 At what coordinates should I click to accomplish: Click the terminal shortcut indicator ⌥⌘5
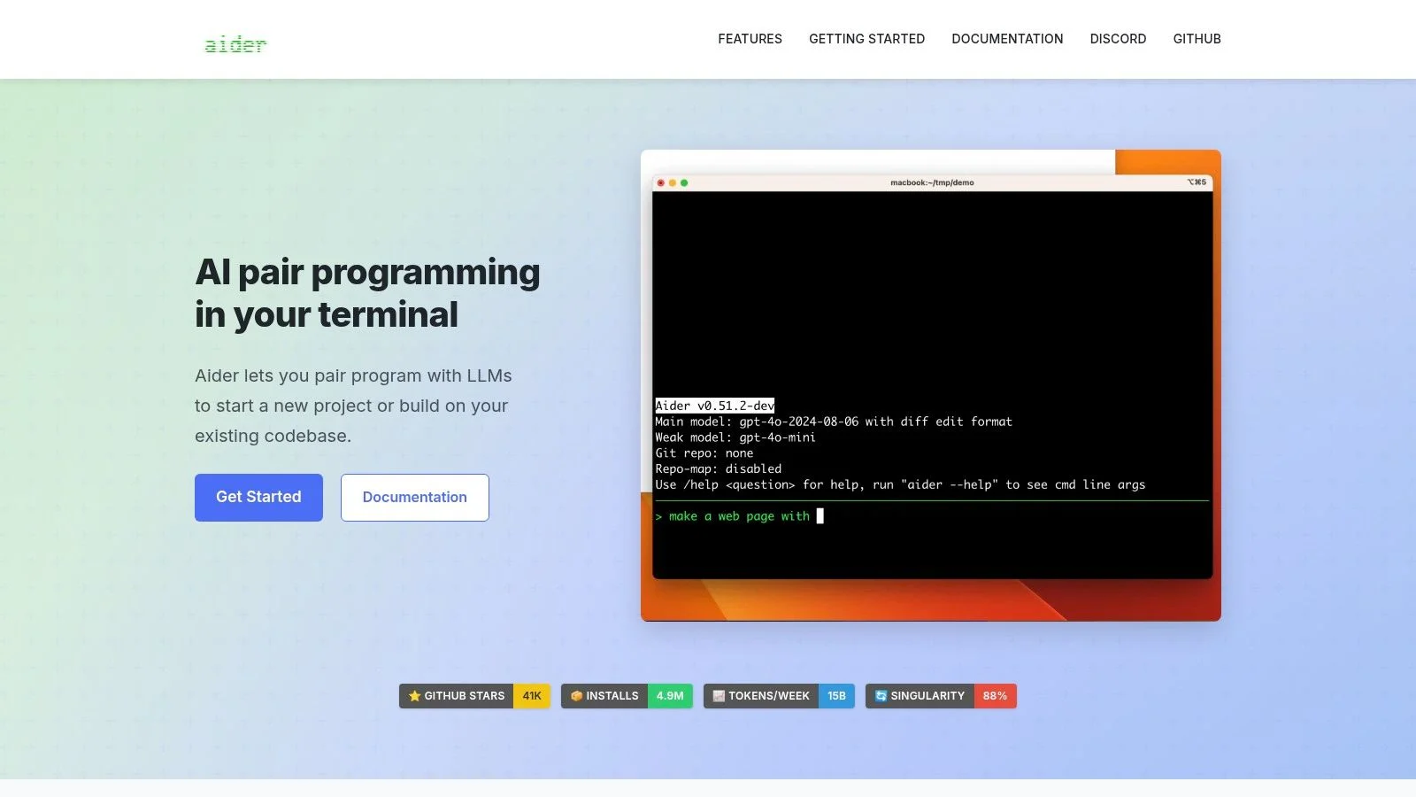pyautogui.click(x=1197, y=182)
